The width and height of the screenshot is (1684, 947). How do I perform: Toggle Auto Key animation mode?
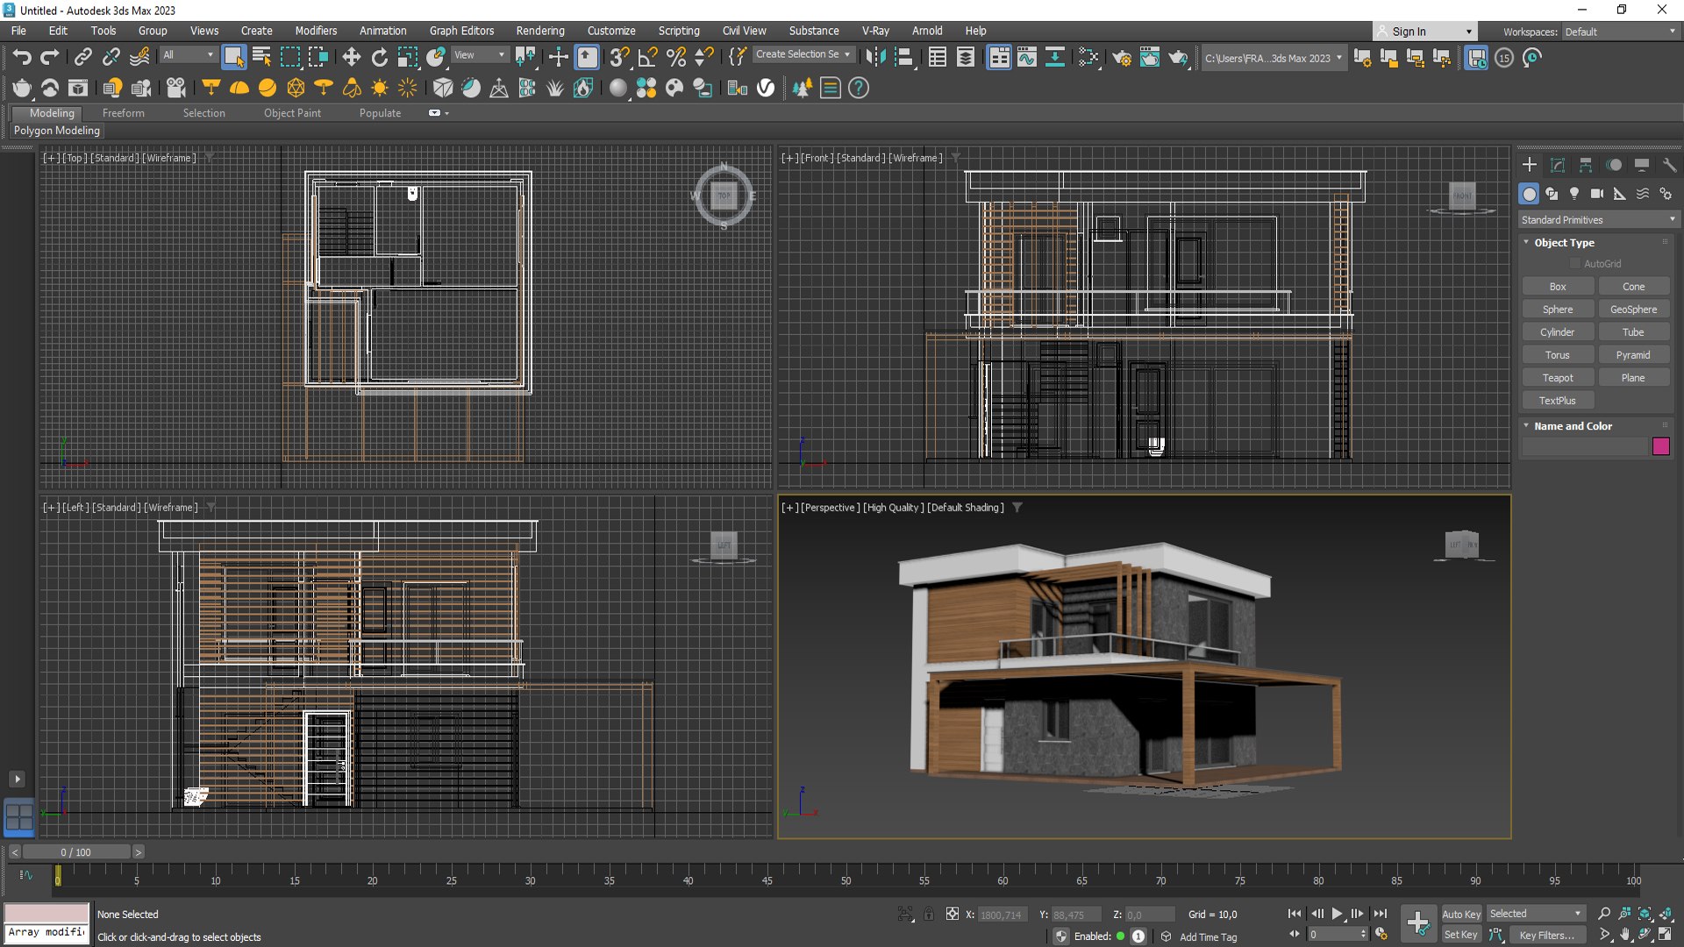[x=1460, y=914]
